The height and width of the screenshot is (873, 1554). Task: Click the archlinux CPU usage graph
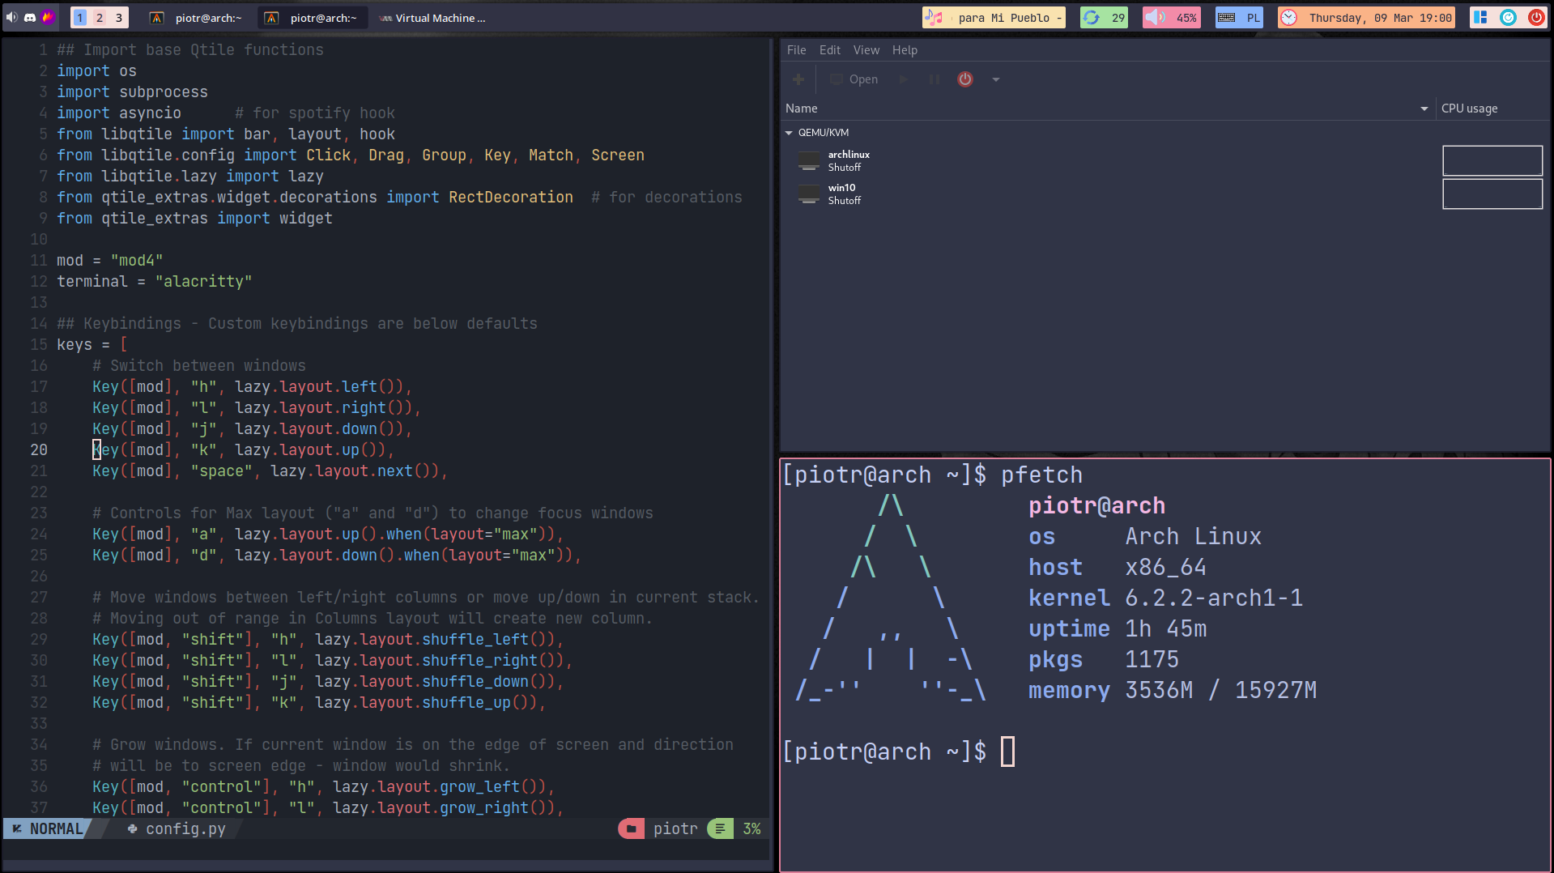tap(1492, 160)
